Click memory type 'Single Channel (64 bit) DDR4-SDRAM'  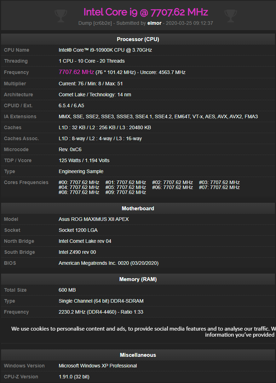[101, 301]
